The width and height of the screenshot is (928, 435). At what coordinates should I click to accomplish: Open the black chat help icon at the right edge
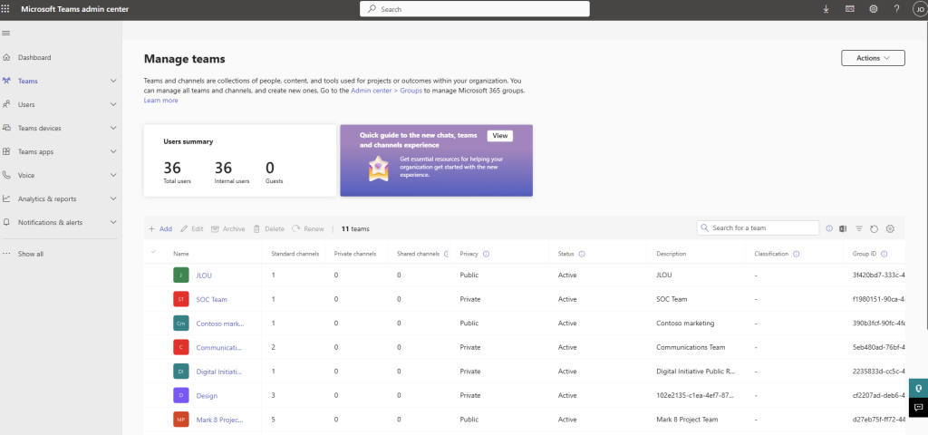(x=919, y=407)
